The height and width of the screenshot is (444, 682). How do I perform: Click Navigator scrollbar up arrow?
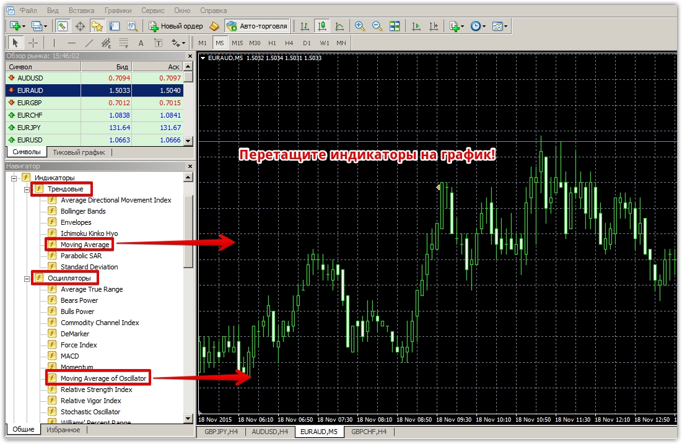pos(188,177)
